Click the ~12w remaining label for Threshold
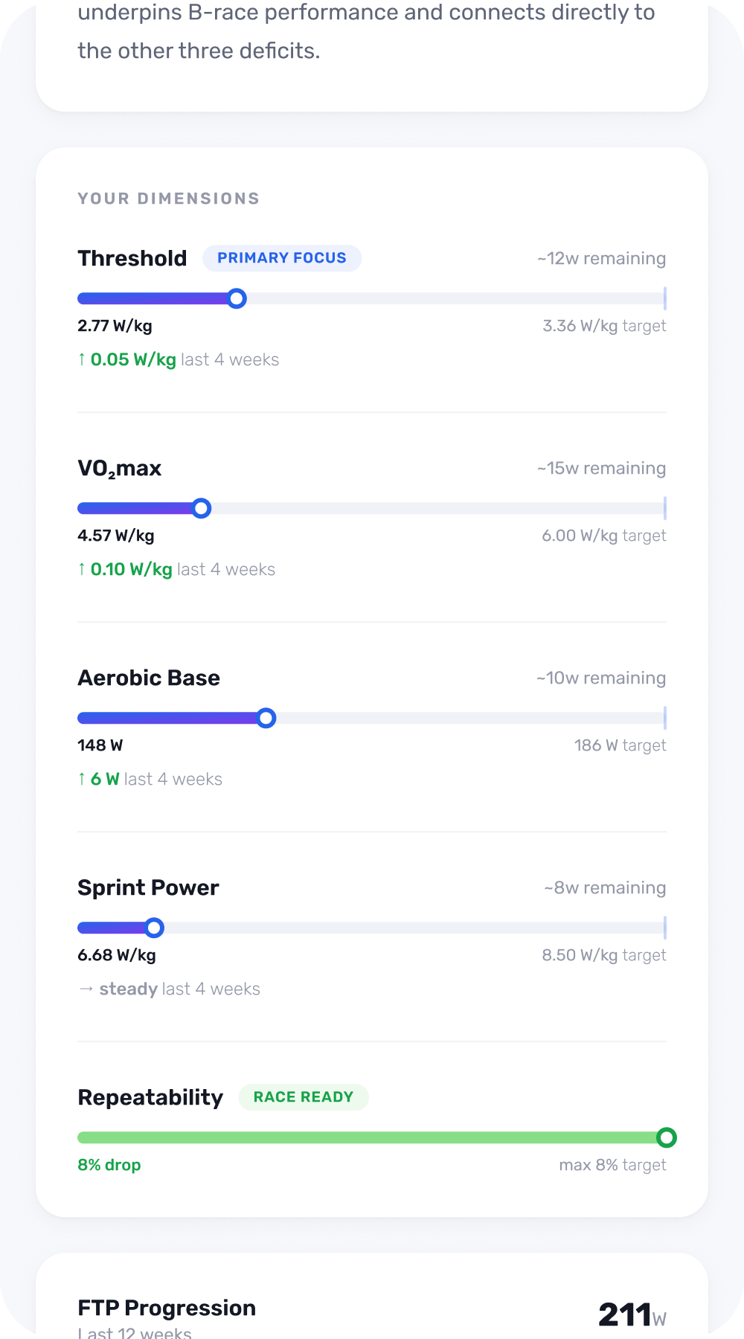The image size is (744, 1339). click(601, 257)
